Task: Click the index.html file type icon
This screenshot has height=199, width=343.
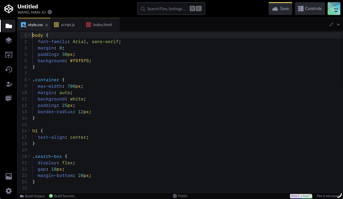Action: click(x=88, y=25)
